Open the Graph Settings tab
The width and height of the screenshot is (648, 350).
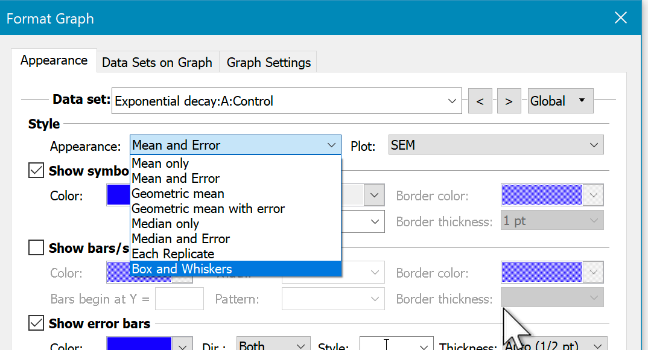(x=268, y=62)
